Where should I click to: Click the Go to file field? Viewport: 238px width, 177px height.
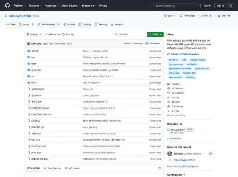130,35
